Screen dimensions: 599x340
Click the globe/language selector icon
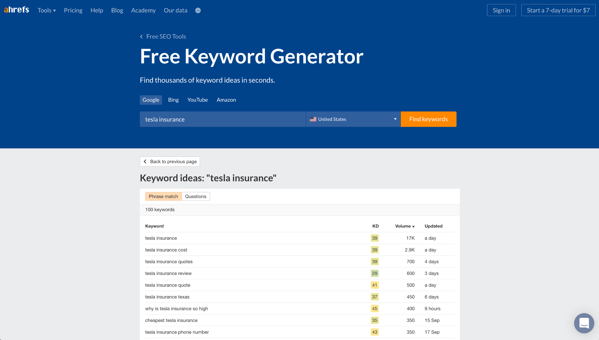198,10
